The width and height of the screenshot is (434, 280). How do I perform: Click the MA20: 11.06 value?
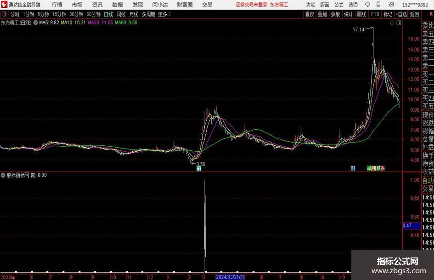pyautogui.click(x=101, y=23)
